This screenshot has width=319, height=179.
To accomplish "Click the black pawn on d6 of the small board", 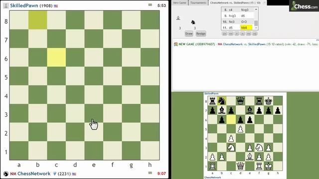I will pos(240,119).
